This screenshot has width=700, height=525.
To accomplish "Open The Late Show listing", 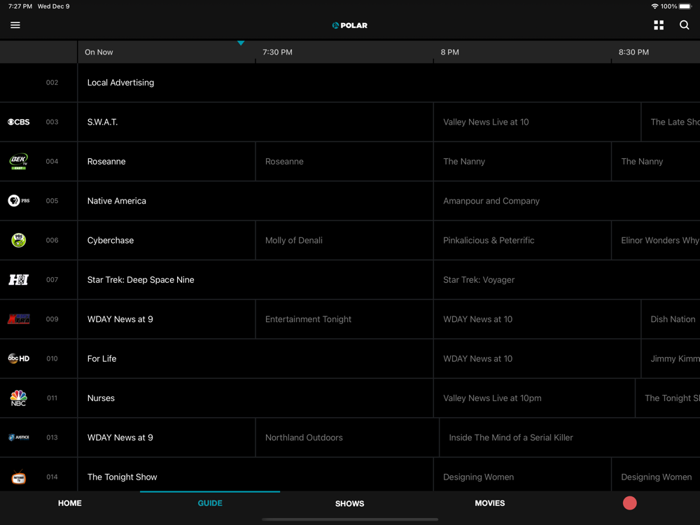I will [x=671, y=122].
